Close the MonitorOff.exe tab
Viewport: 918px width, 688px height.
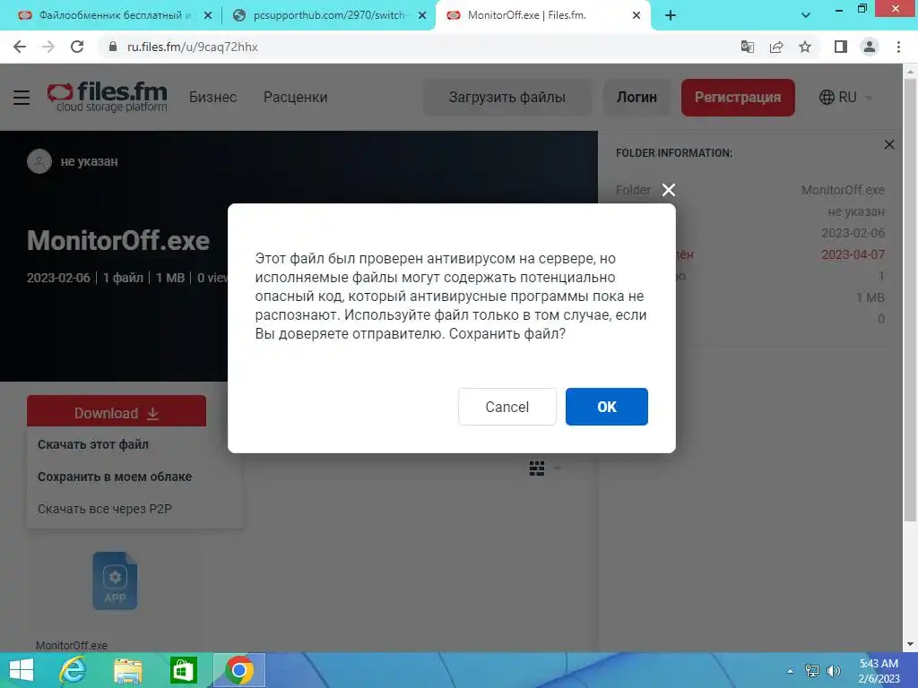click(x=637, y=16)
